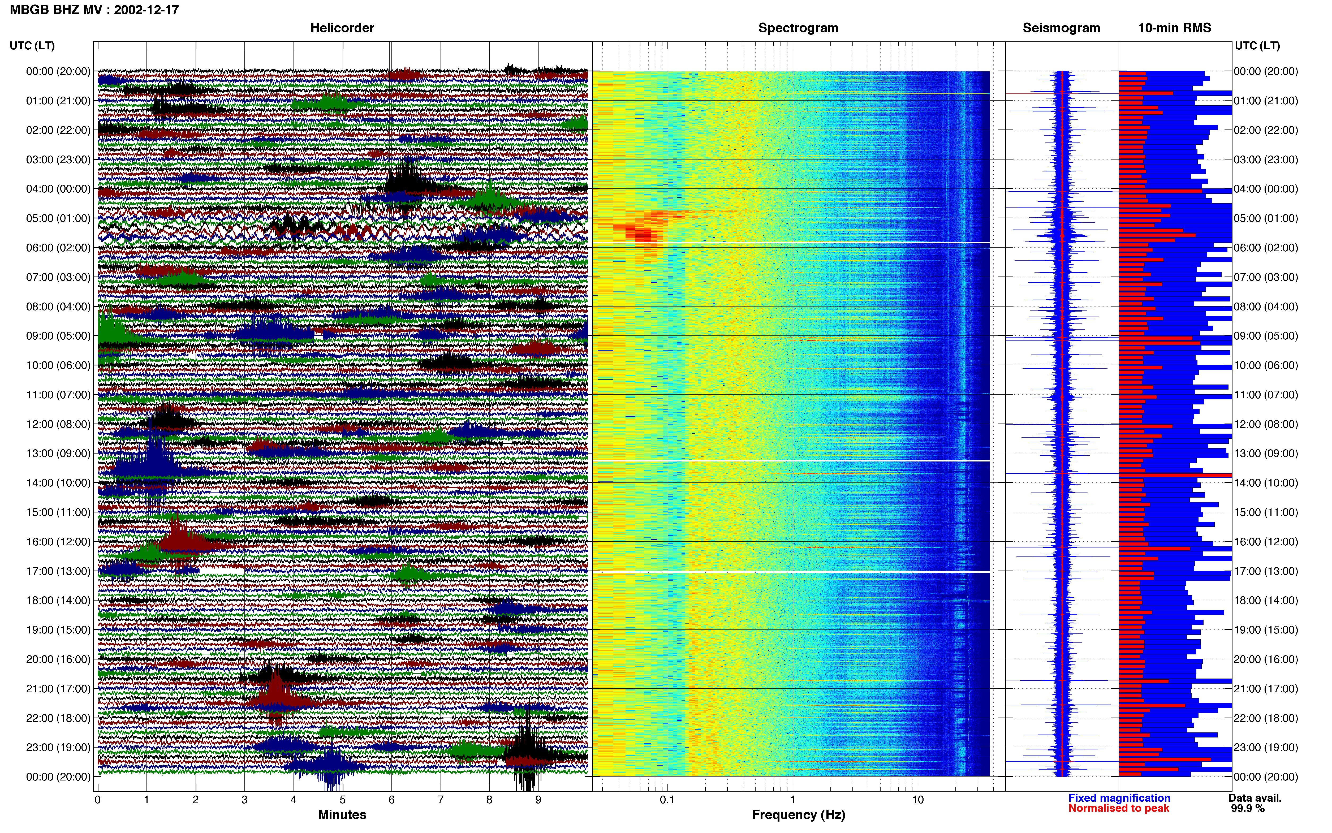Click helicorder-side time label '05:00 (01:00)'

58,218
